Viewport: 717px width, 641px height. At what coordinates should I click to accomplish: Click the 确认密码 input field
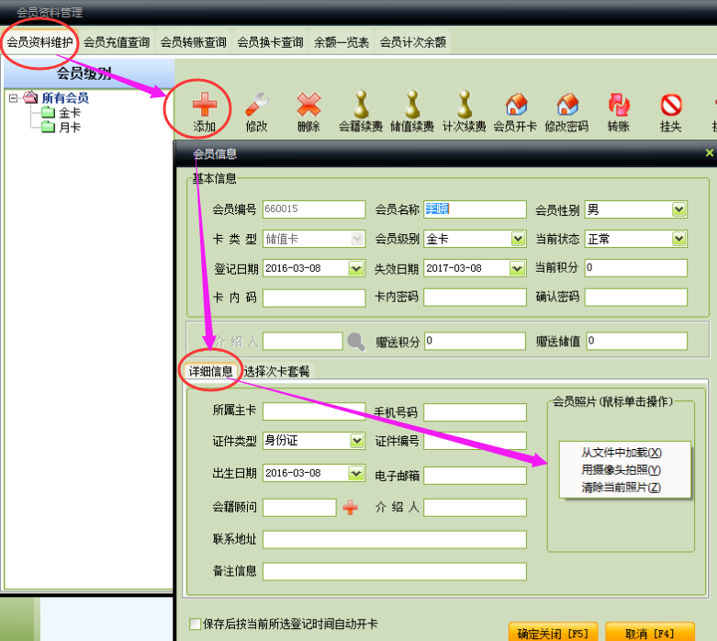[x=636, y=298]
